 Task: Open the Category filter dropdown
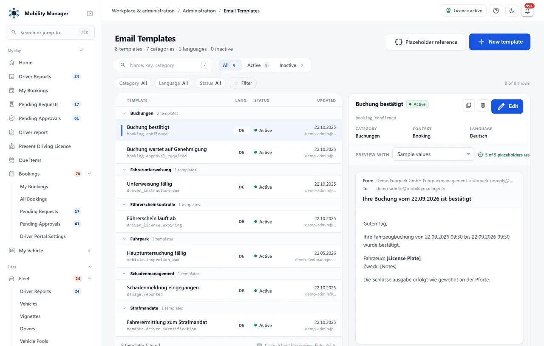coord(133,83)
